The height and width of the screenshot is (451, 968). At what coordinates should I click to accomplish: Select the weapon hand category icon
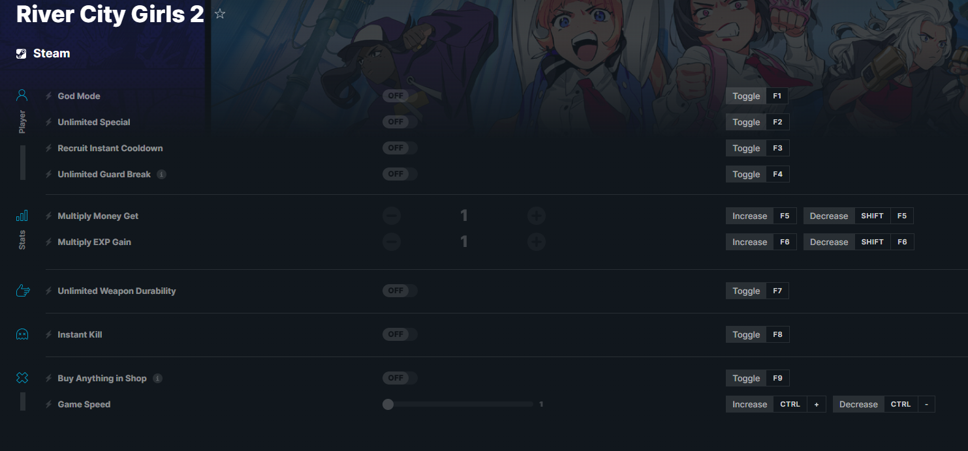click(x=22, y=291)
